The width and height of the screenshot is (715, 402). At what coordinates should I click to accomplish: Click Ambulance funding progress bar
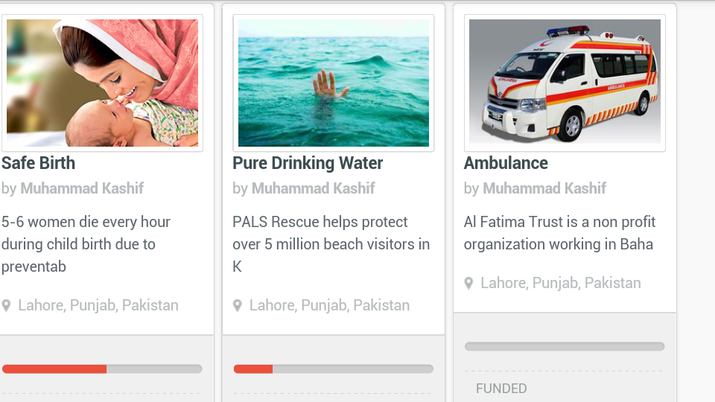pyautogui.click(x=565, y=346)
